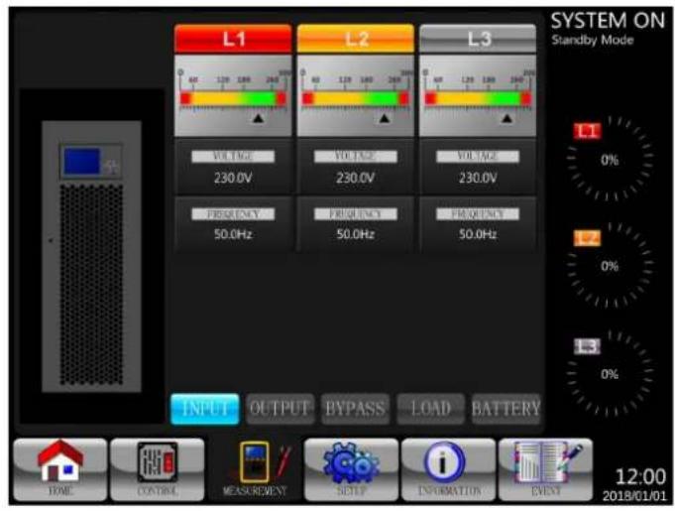Click the L2 voltage gauge bar
The width and height of the screenshot is (675, 511).
[356, 98]
